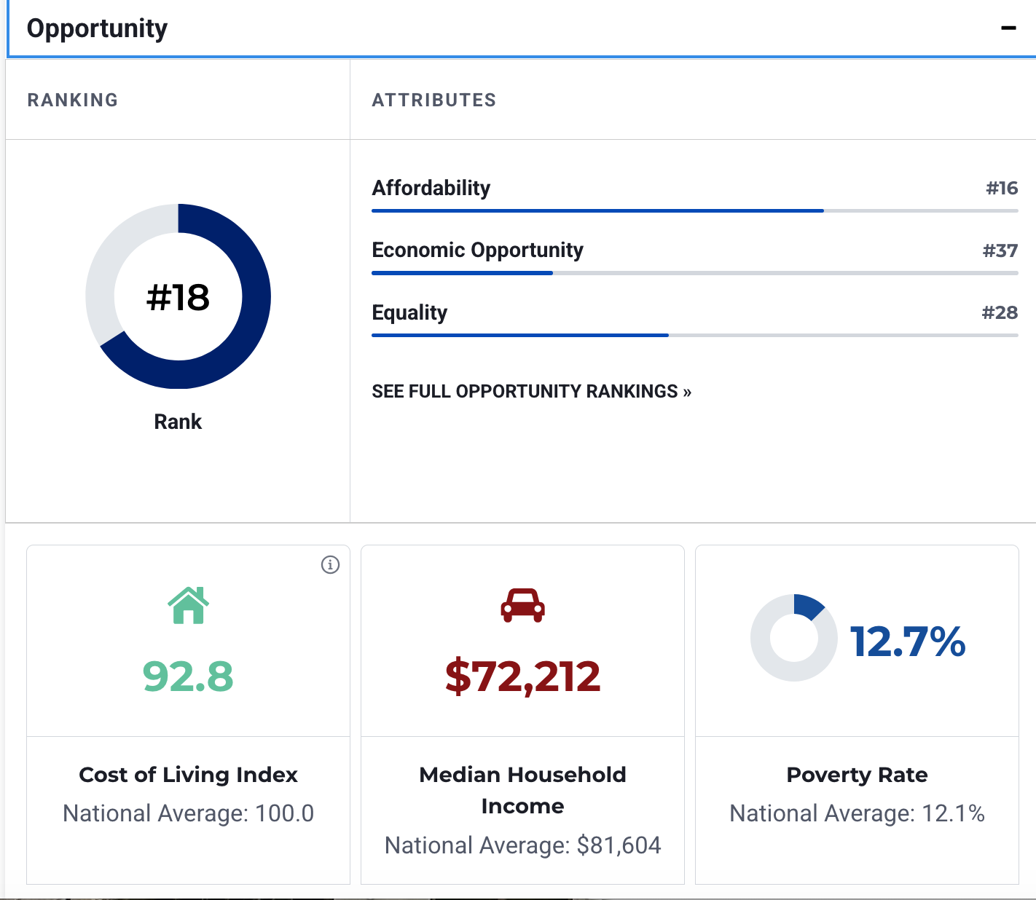Click the poverty rate donut chart
The width and height of the screenshot is (1036, 900).
(794, 638)
